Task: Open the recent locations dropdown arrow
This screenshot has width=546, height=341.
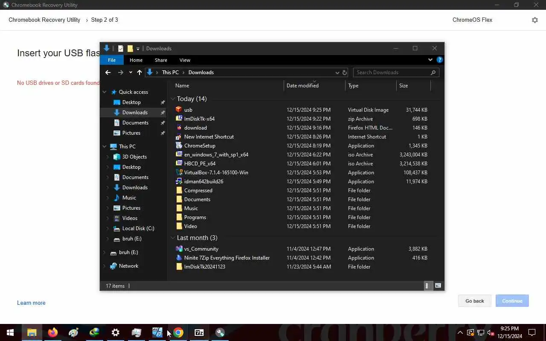Action: [131, 72]
